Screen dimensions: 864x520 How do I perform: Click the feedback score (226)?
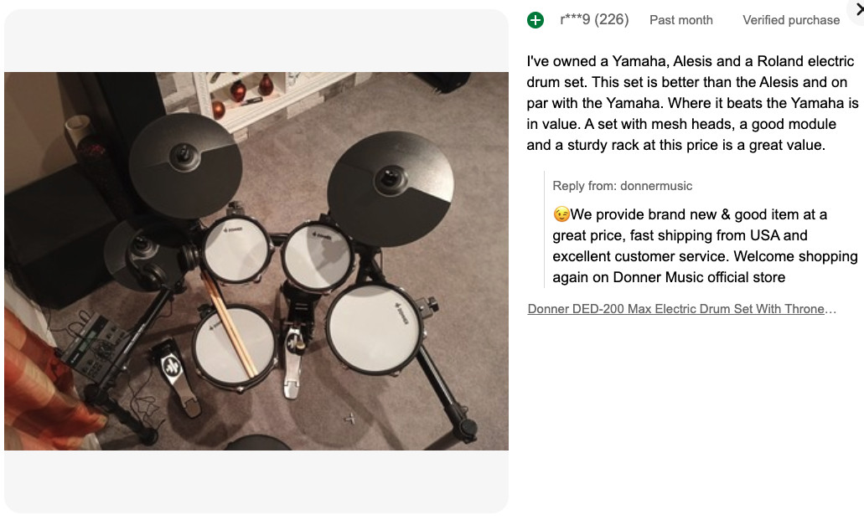(x=612, y=19)
